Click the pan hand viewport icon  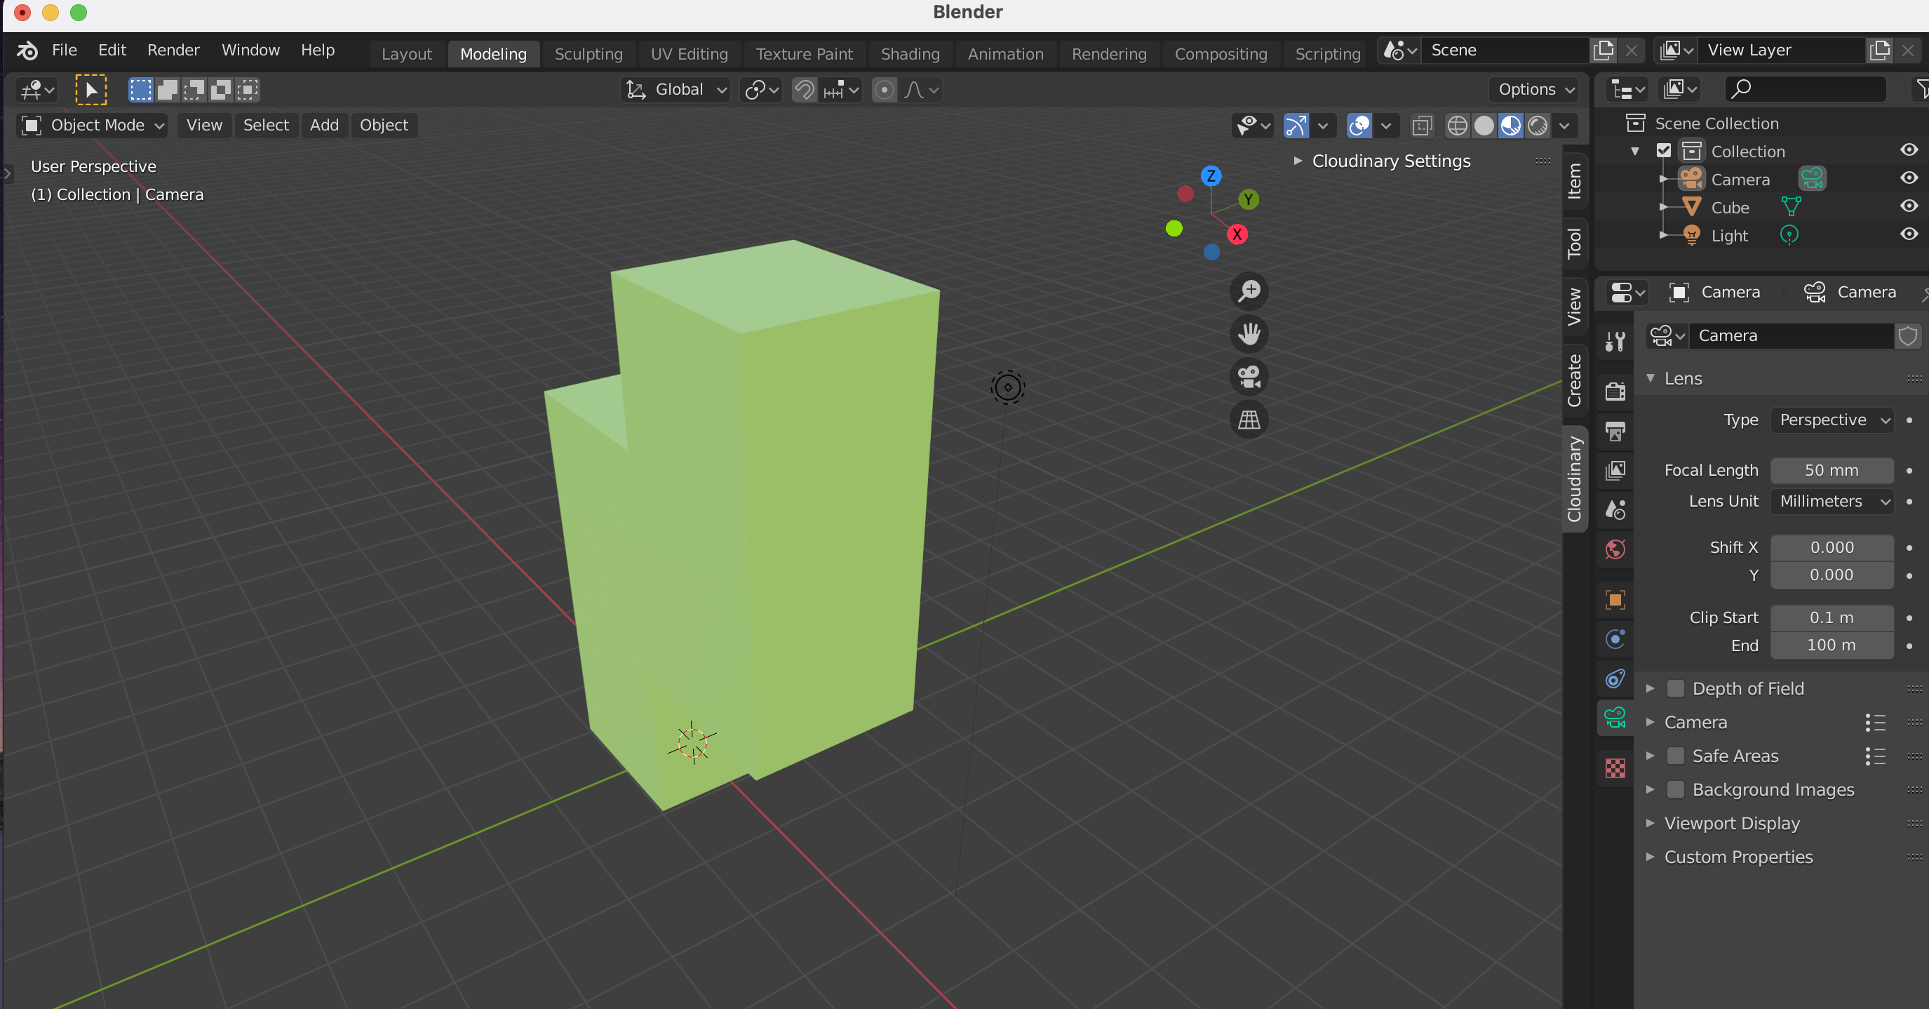[1249, 333]
